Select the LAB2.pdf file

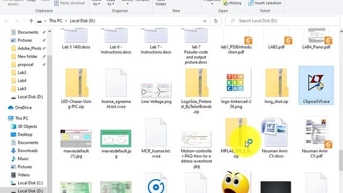pos(276,39)
